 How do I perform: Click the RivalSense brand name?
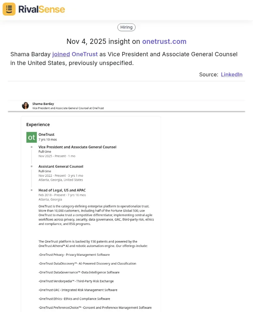pyautogui.click(x=42, y=9)
